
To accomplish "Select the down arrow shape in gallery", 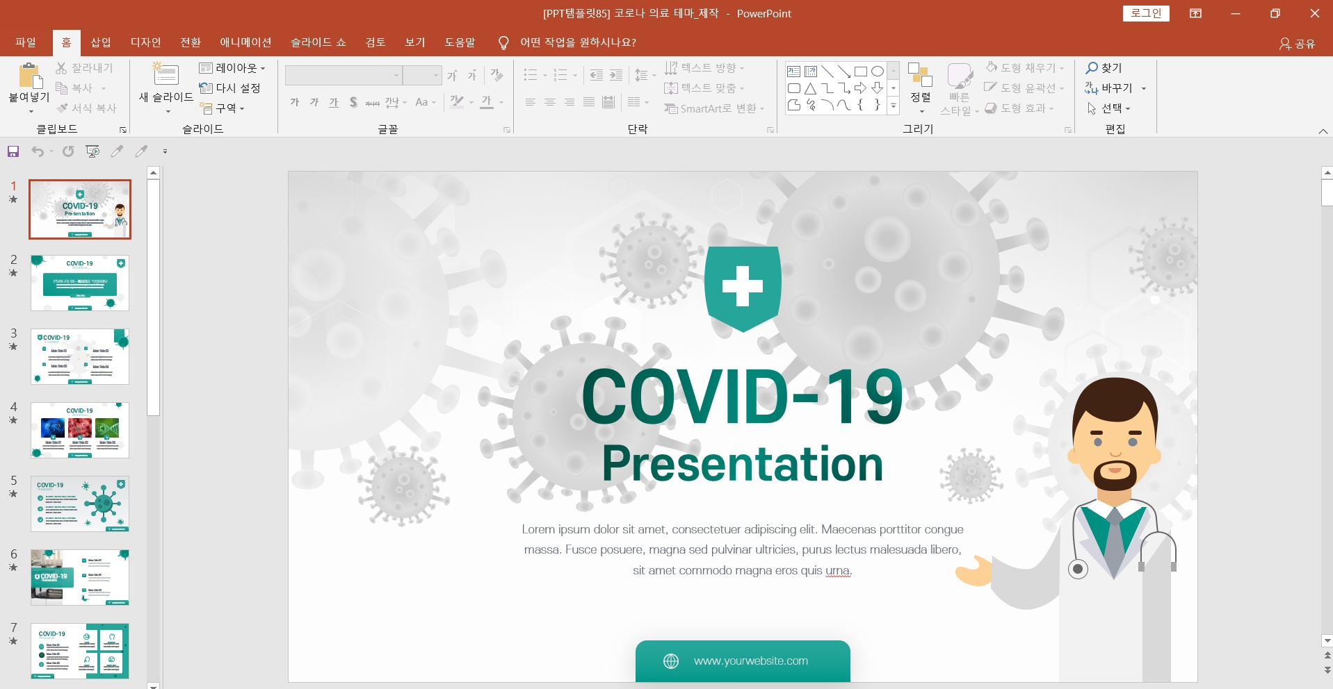I will pos(878,88).
